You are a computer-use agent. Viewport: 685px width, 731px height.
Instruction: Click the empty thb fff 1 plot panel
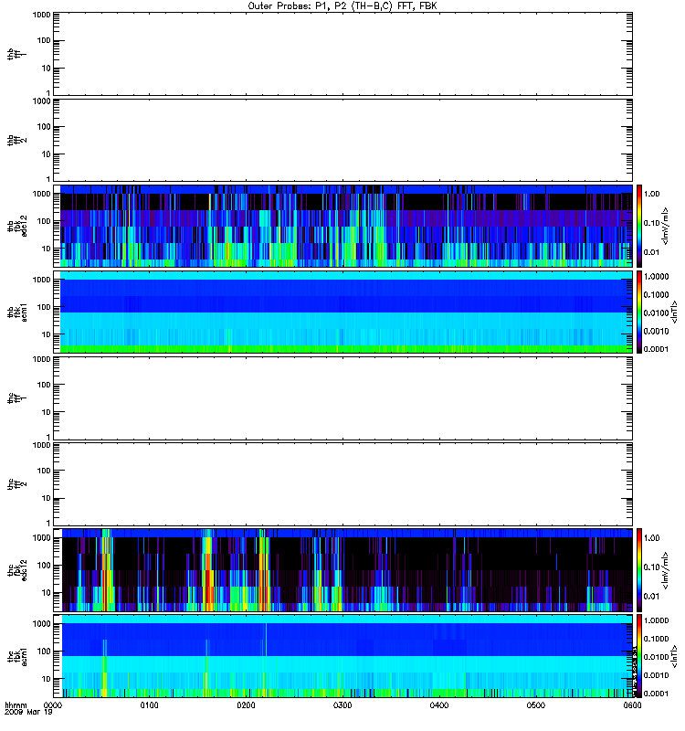(x=343, y=54)
